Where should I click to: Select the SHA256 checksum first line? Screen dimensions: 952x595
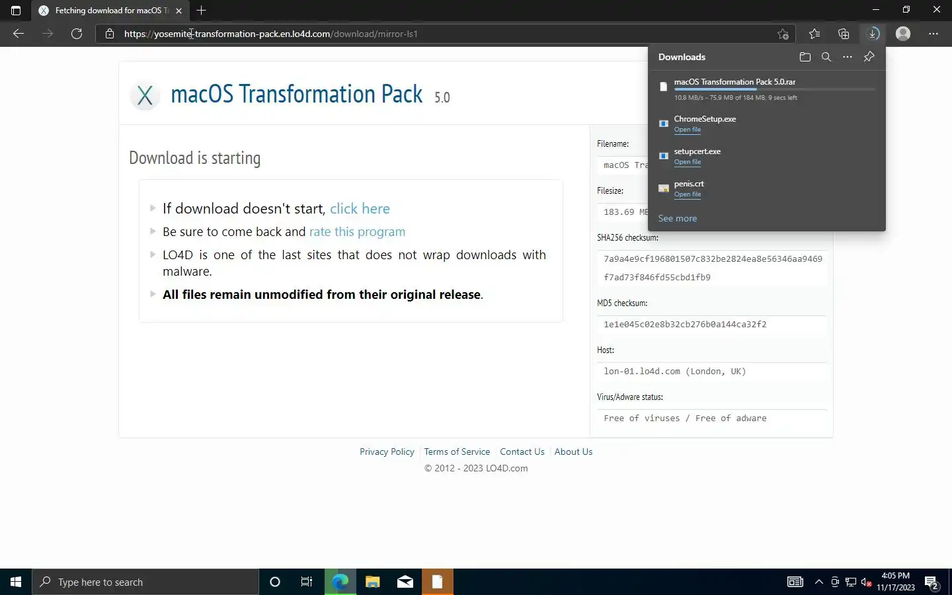[x=713, y=259]
